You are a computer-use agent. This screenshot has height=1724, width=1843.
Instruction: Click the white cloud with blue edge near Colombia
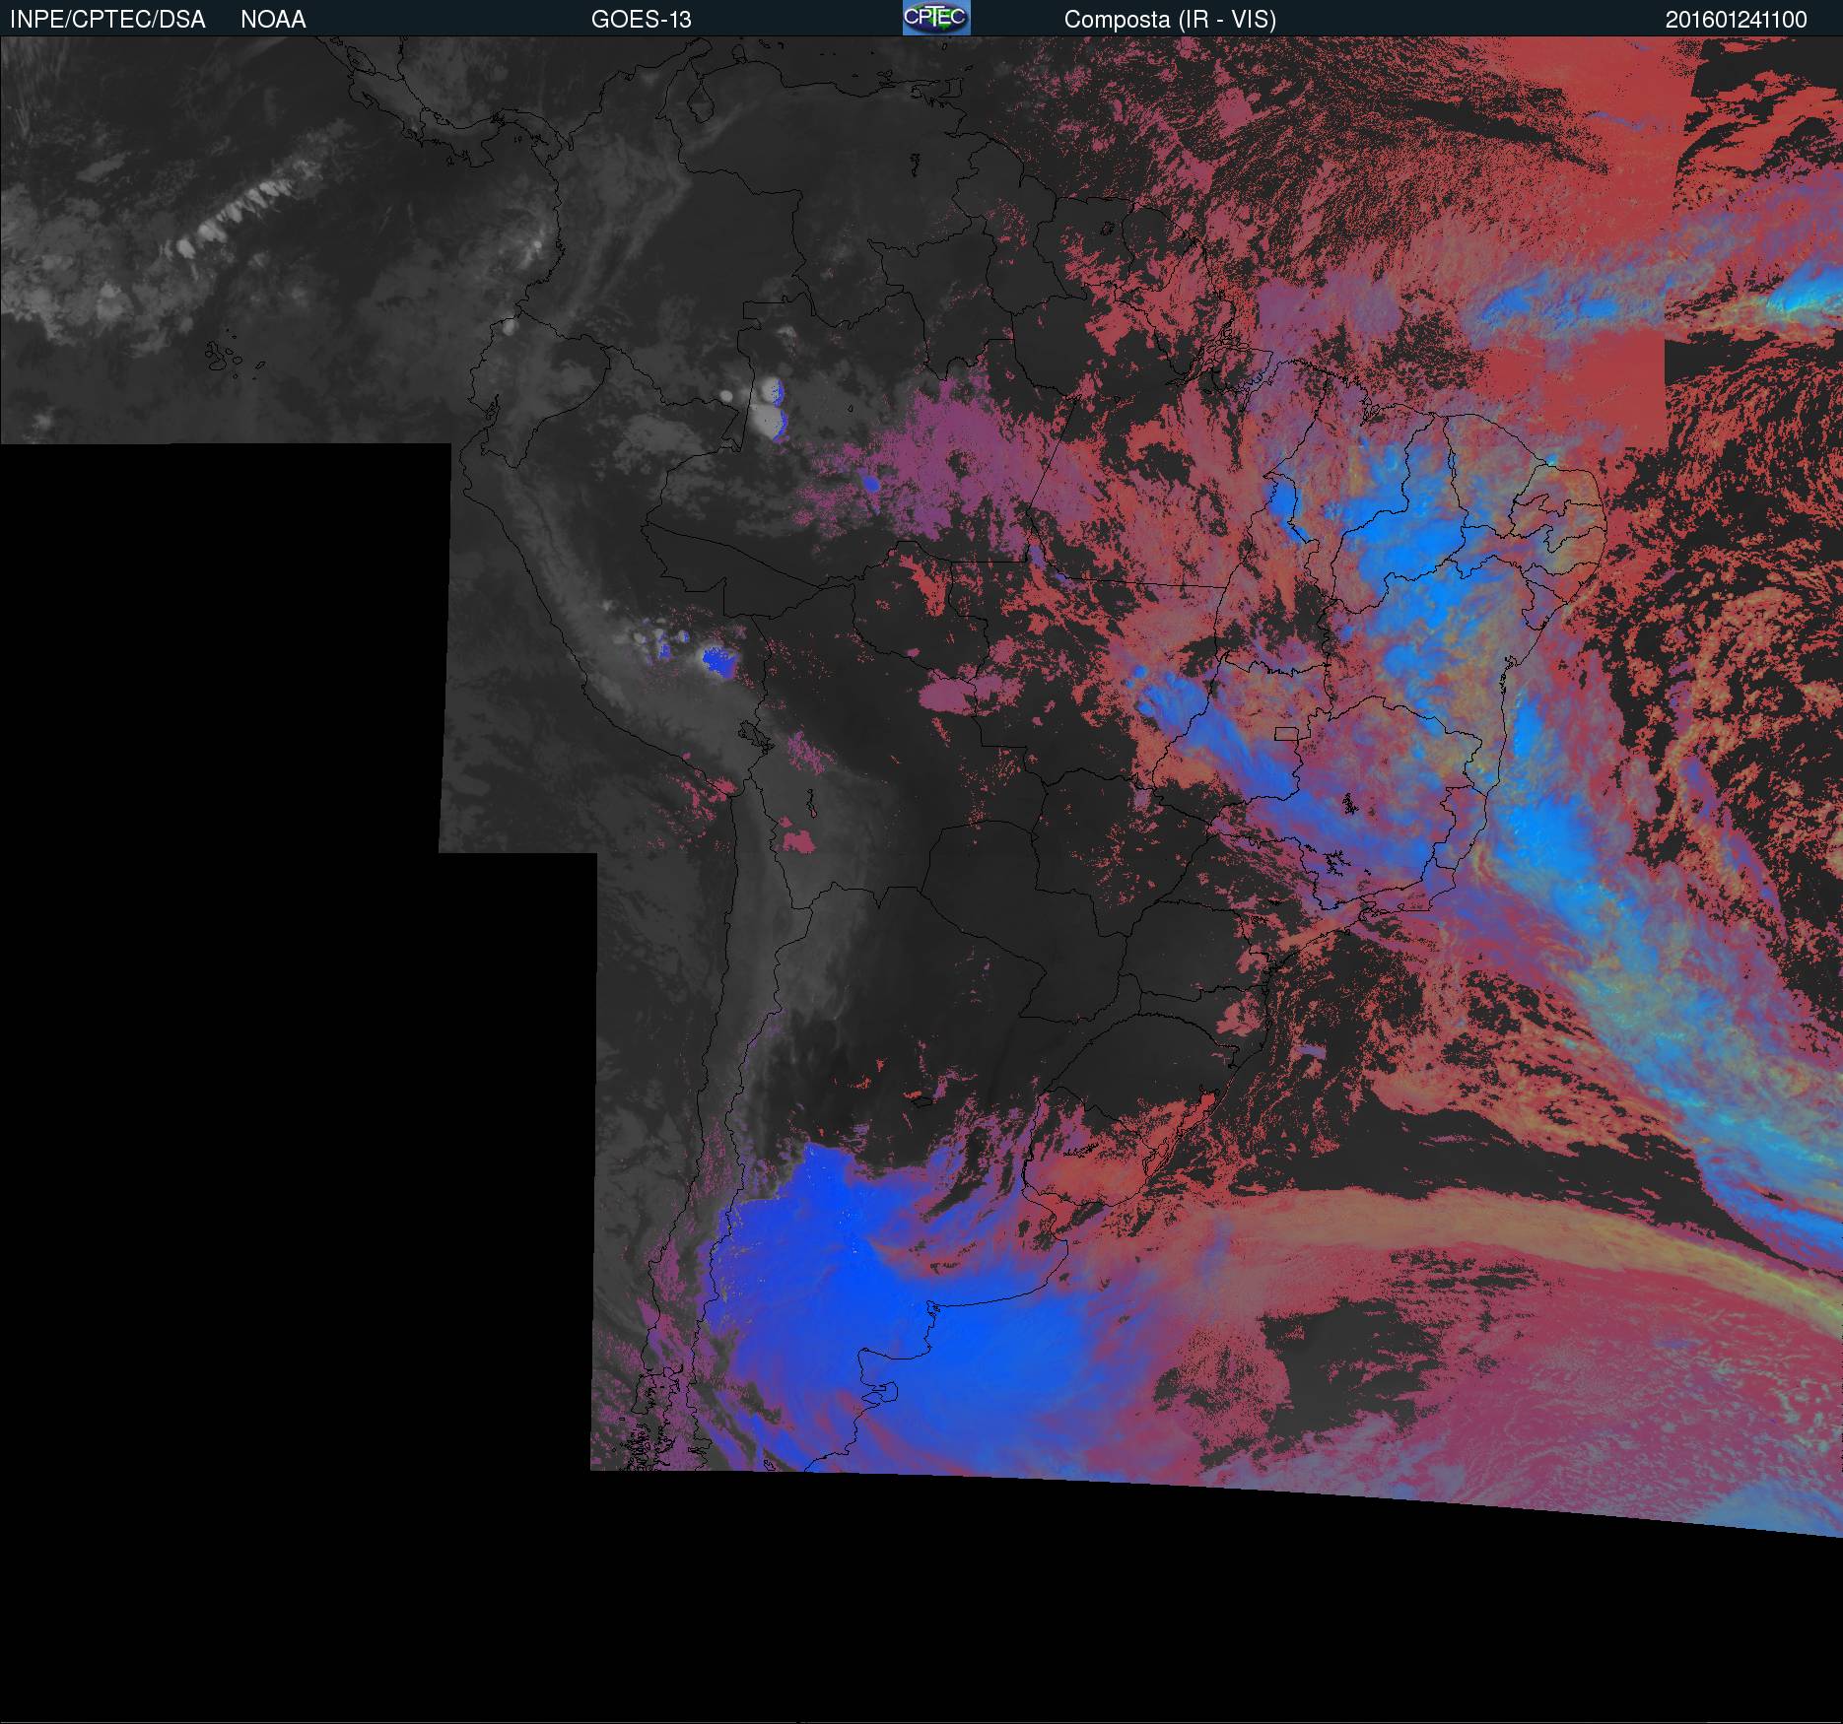coord(767,409)
